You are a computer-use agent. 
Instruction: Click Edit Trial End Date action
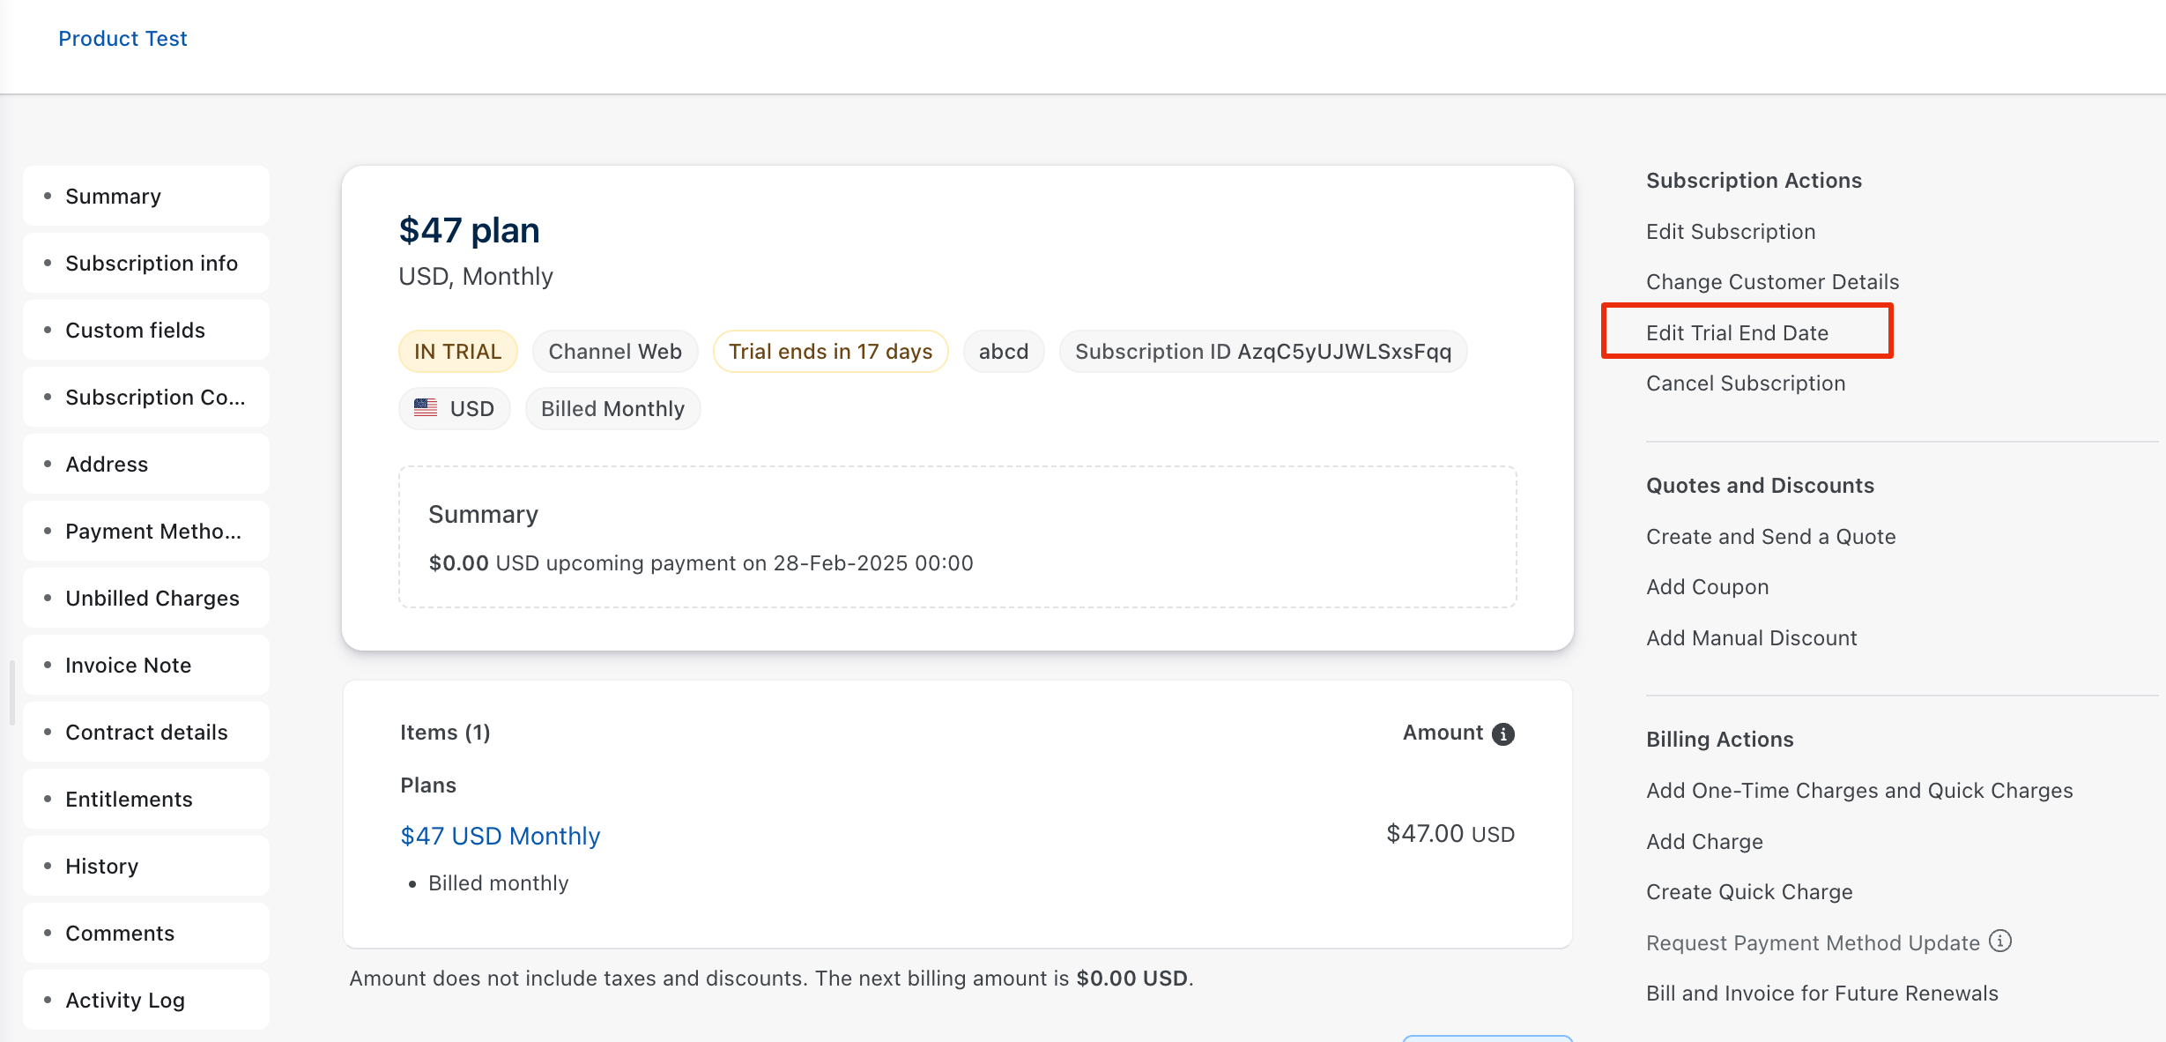tap(1737, 332)
